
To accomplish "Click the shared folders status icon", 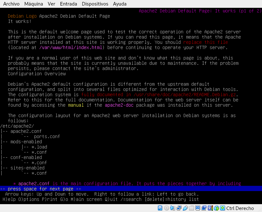I will tap(192, 208).
